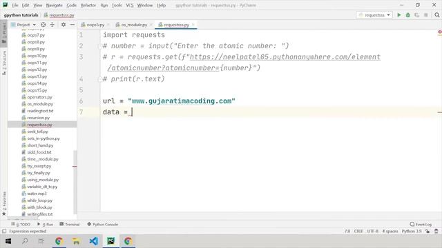This screenshot has height=248, width=442.
Task: Open the Window menu
Action: pos(145,5)
